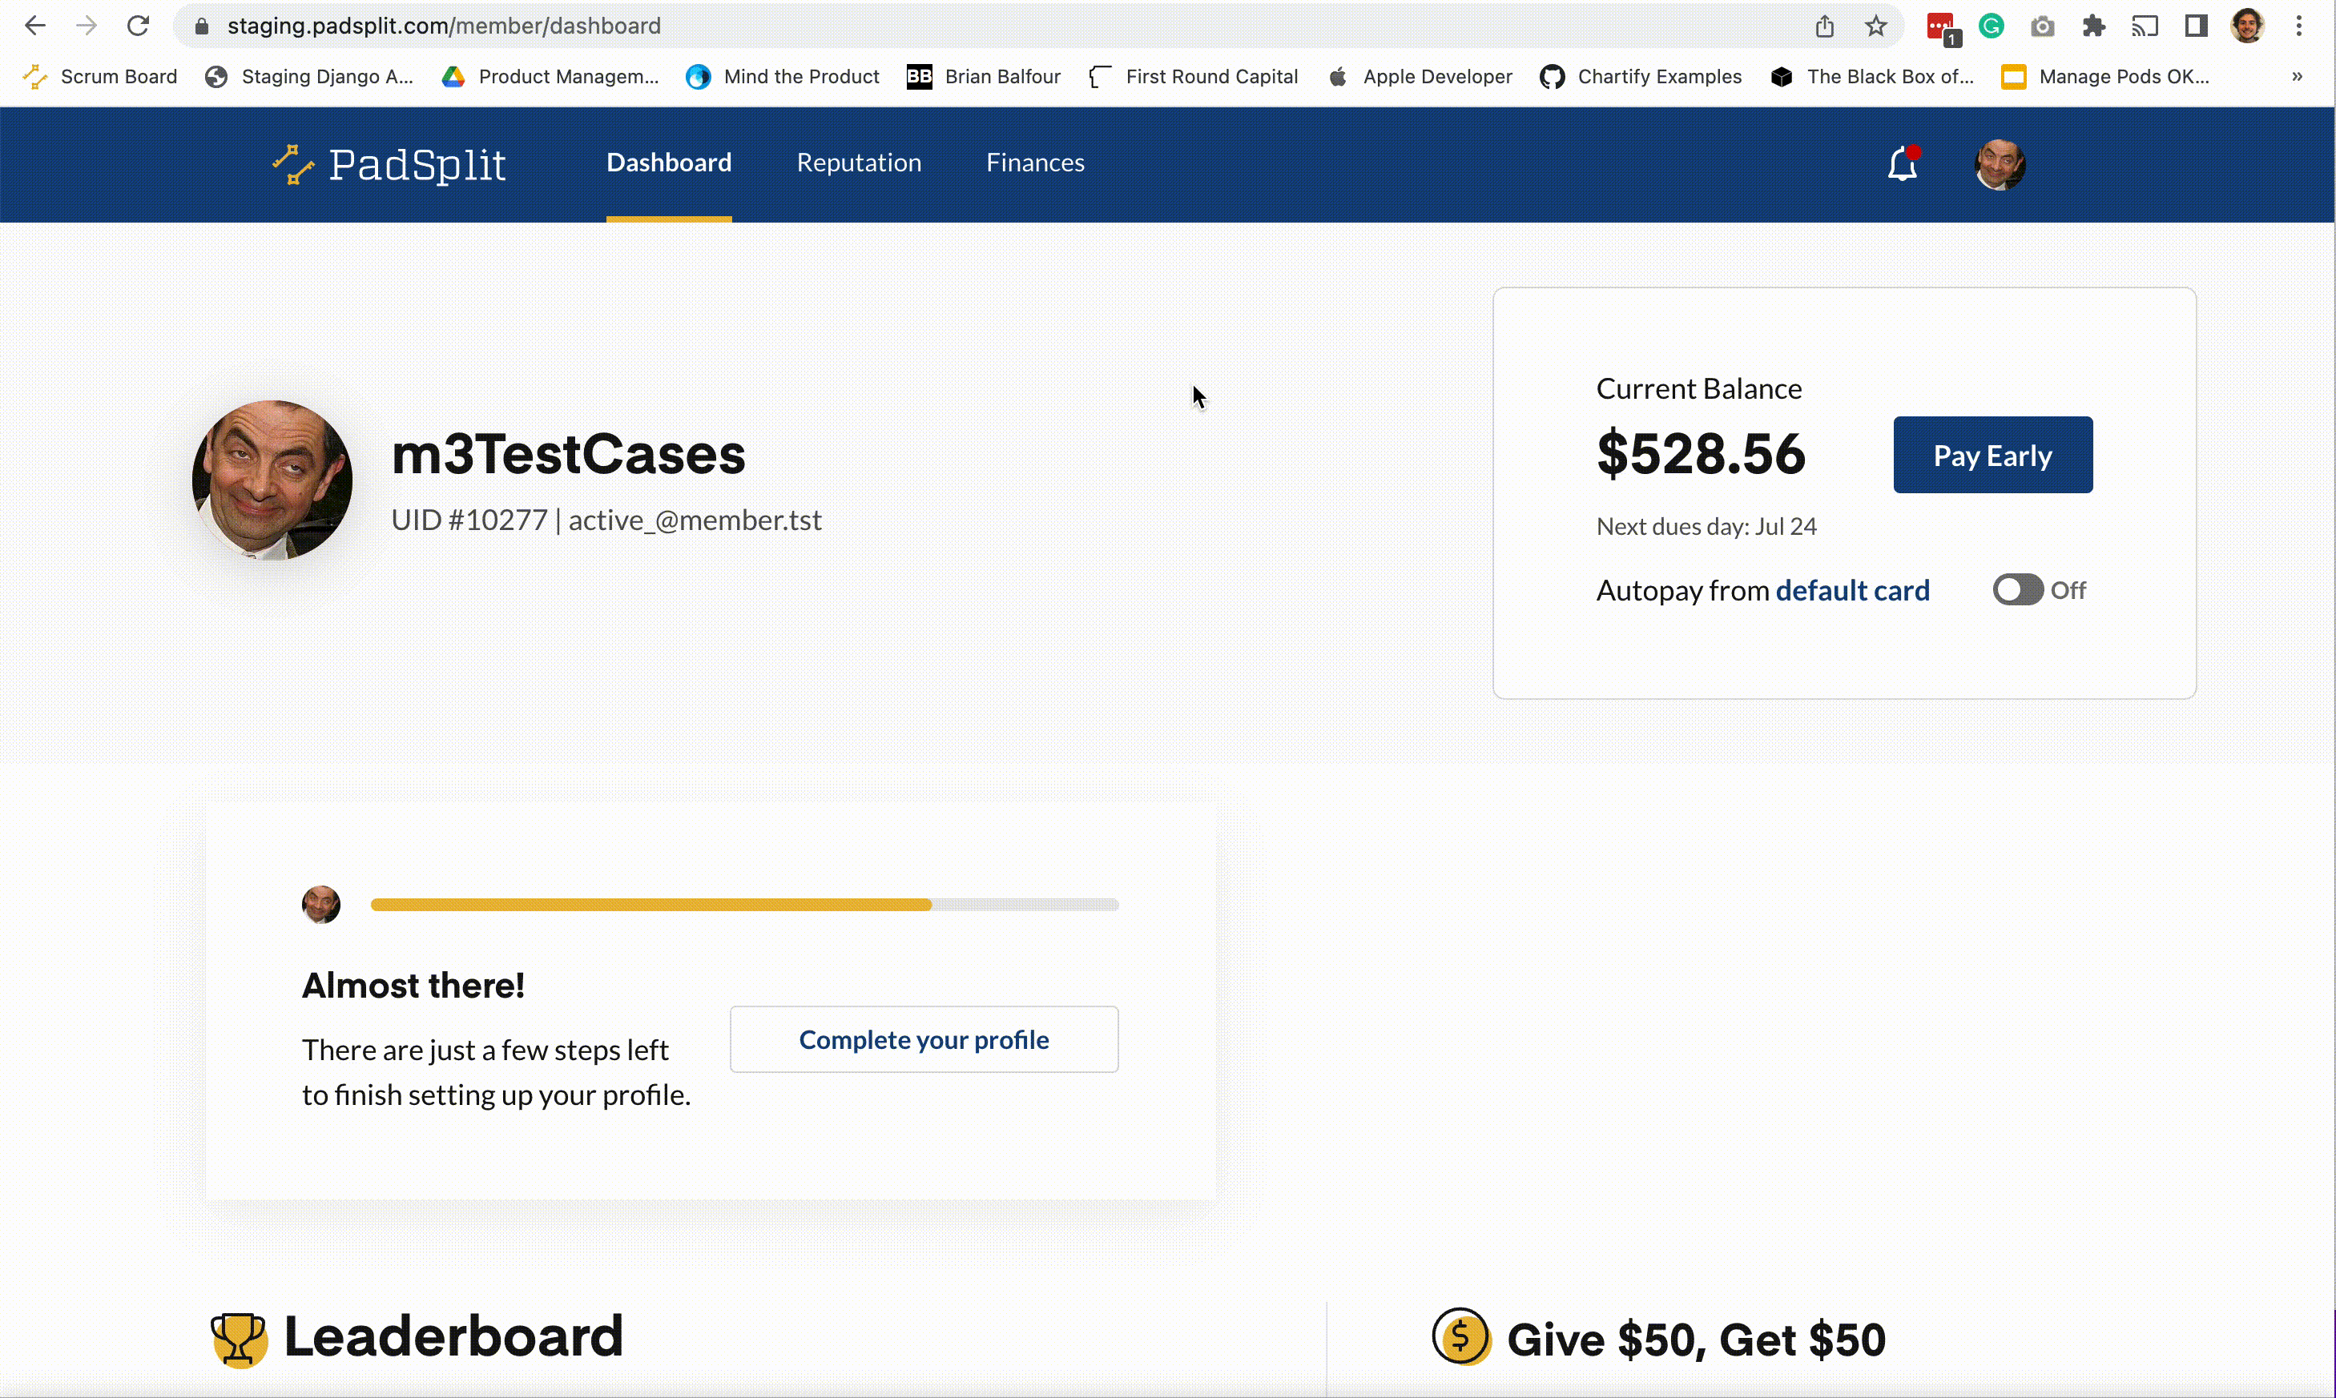Click the large m3TestCases profile photo
The height and width of the screenshot is (1398, 2336).
click(x=272, y=480)
